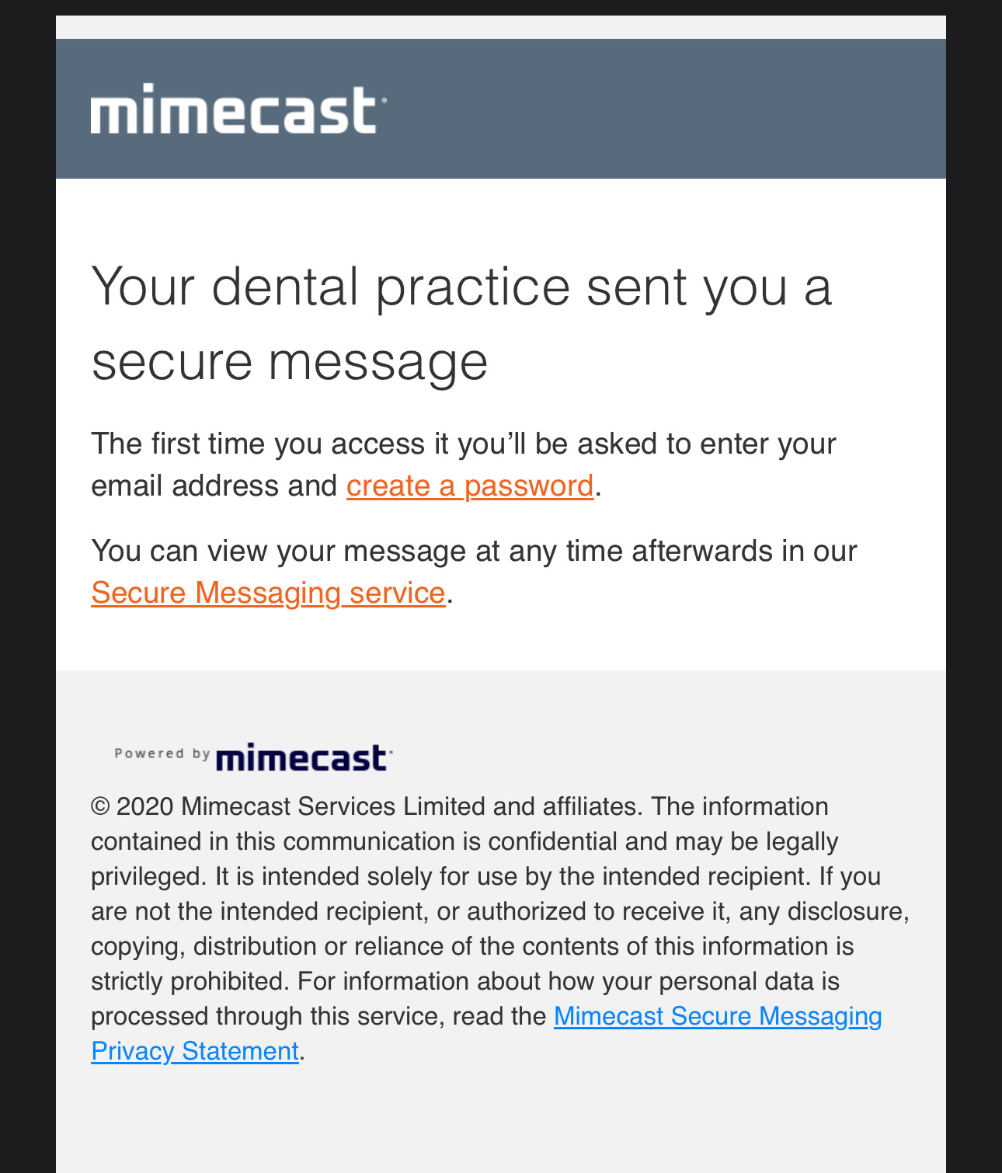Click the empty header banner area
The width and height of the screenshot is (1002, 1173).
pyautogui.click(x=660, y=109)
